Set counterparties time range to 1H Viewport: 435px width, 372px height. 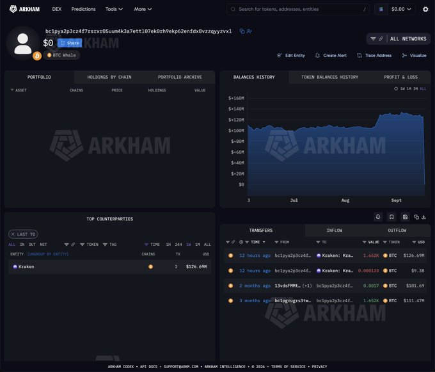(x=168, y=245)
